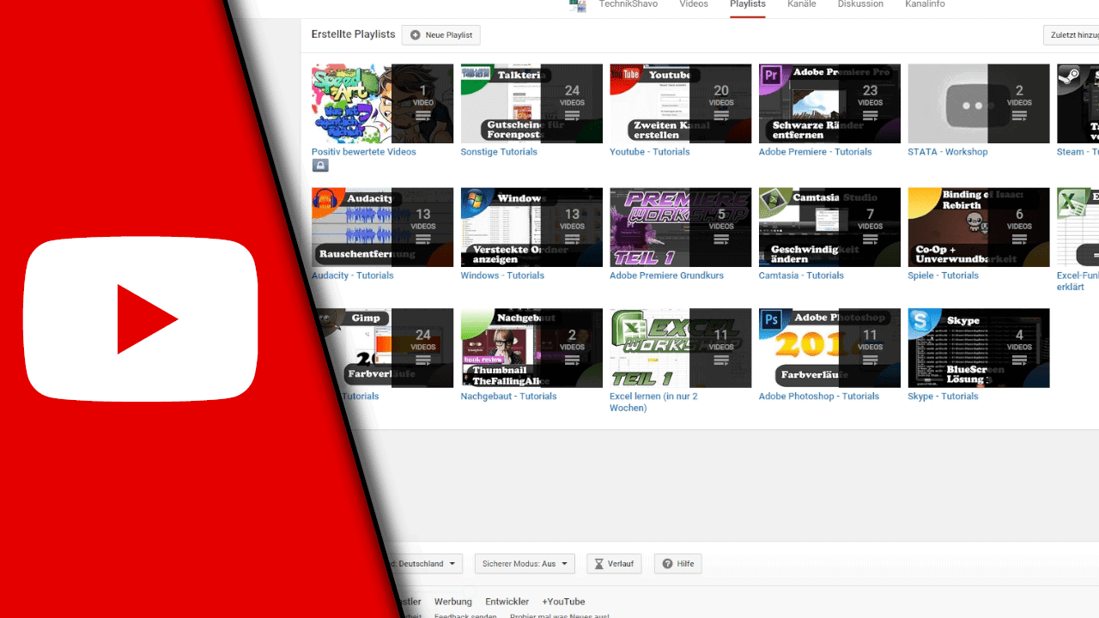Viewport: 1099px width, 618px height.
Task: Open the +YouTube footer link
Action: tap(563, 602)
